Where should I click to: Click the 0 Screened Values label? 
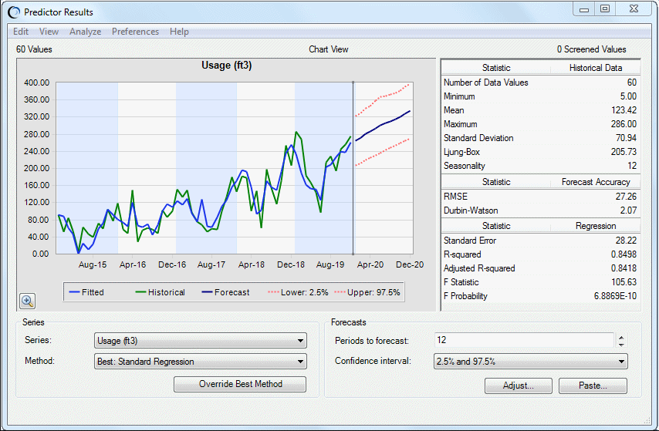click(x=591, y=49)
